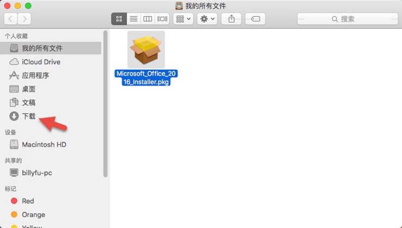Click the 应用程序 applications icon
This screenshot has height=228, width=402.
click(x=14, y=76)
